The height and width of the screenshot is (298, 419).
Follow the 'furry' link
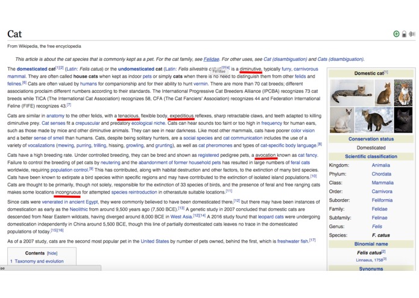tap(286, 69)
